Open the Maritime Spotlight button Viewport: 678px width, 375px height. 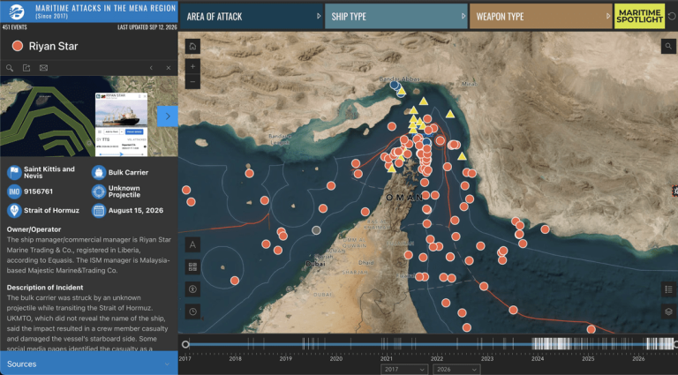(x=639, y=17)
